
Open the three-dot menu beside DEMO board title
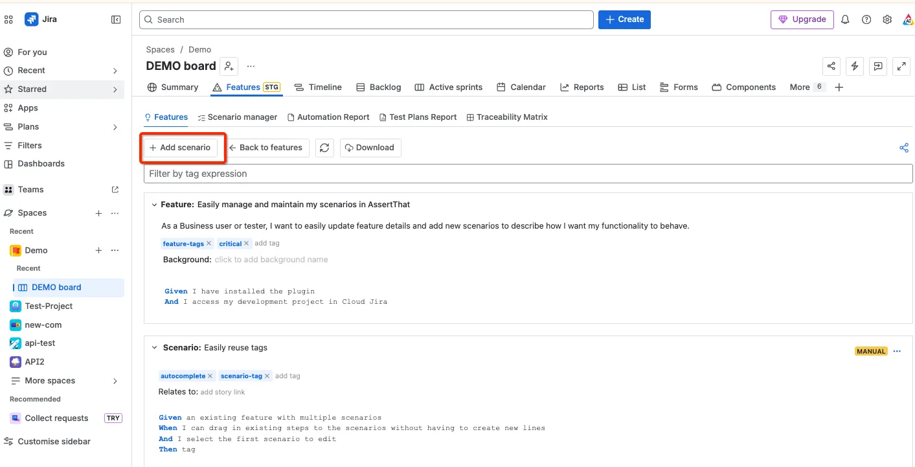tap(251, 66)
